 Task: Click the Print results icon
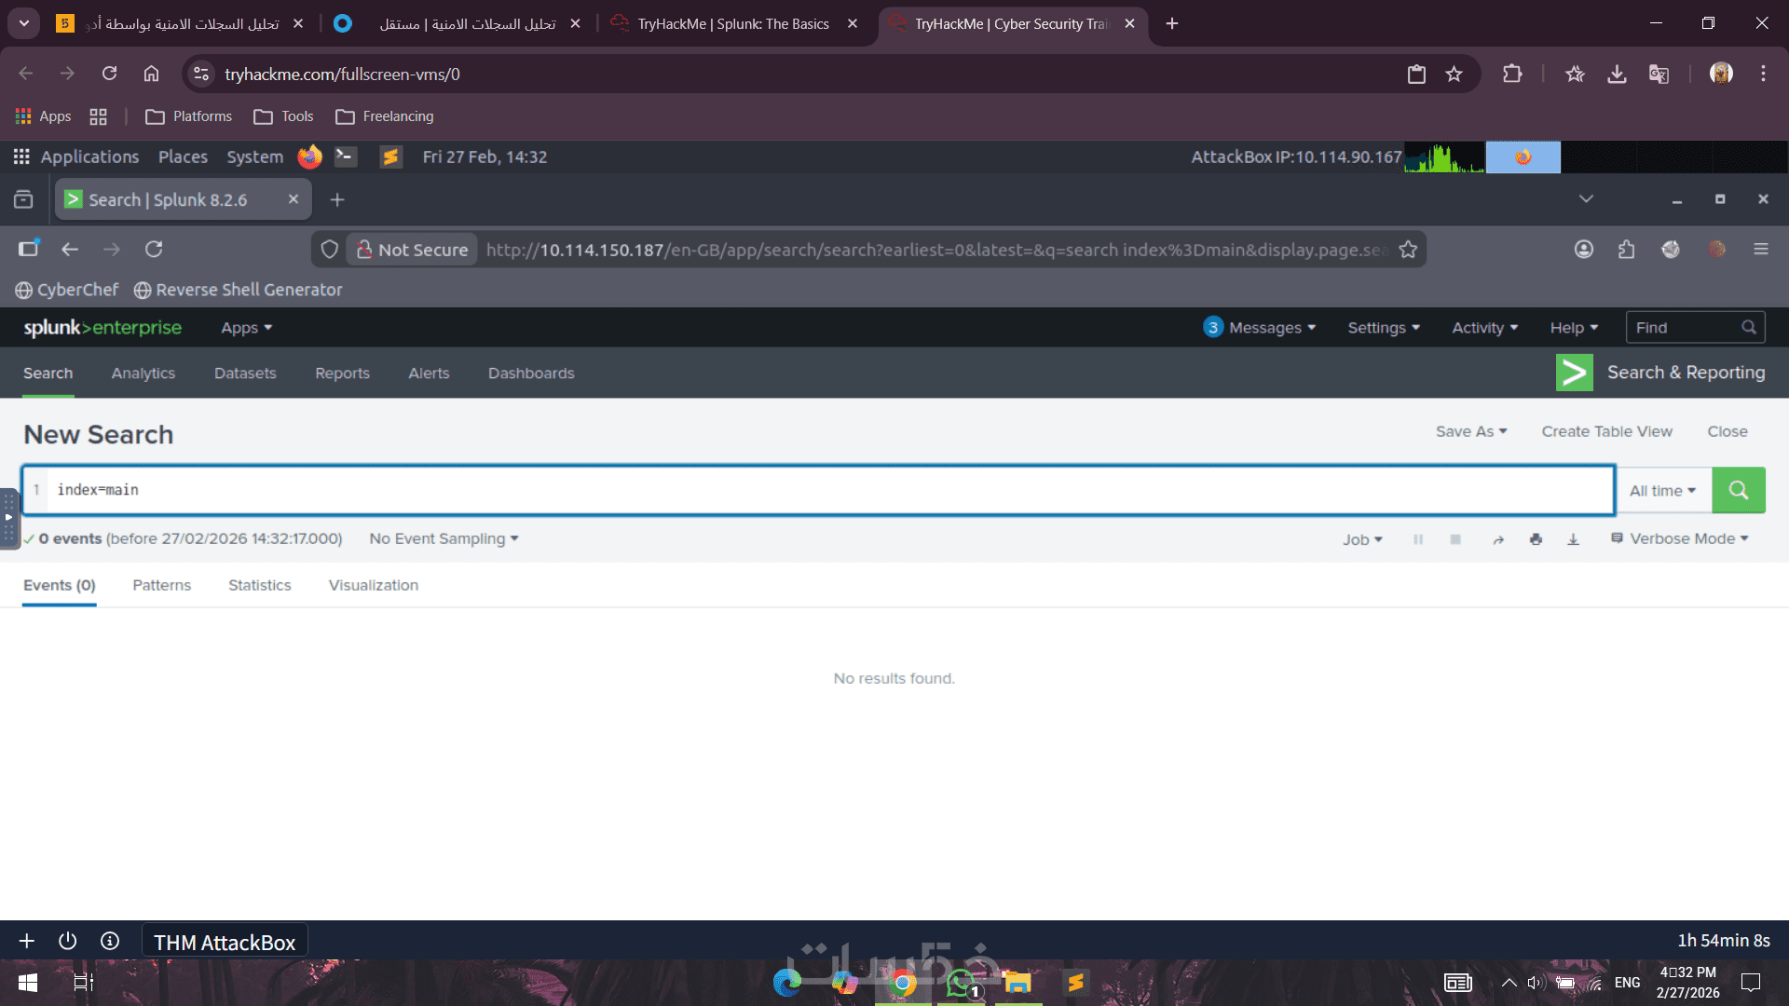[1536, 539]
